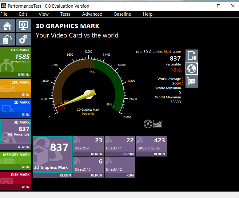Open the settings gears icon
Image resolution: width=239 pixels, height=198 pixels.
pos(23,39)
